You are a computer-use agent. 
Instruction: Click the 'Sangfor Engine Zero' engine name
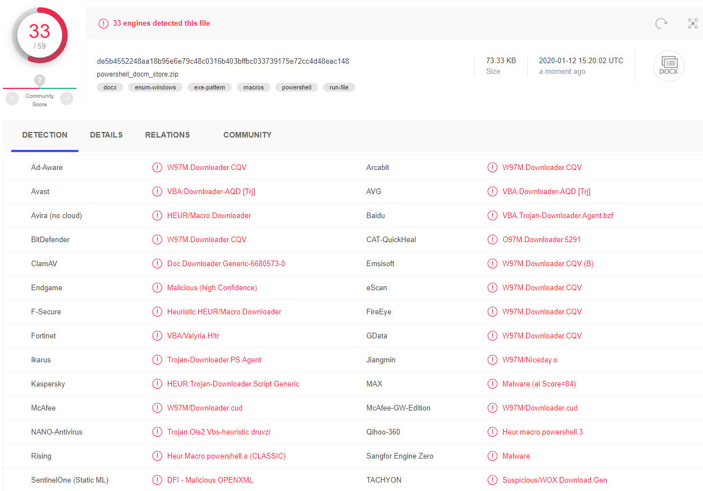tap(400, 456)
